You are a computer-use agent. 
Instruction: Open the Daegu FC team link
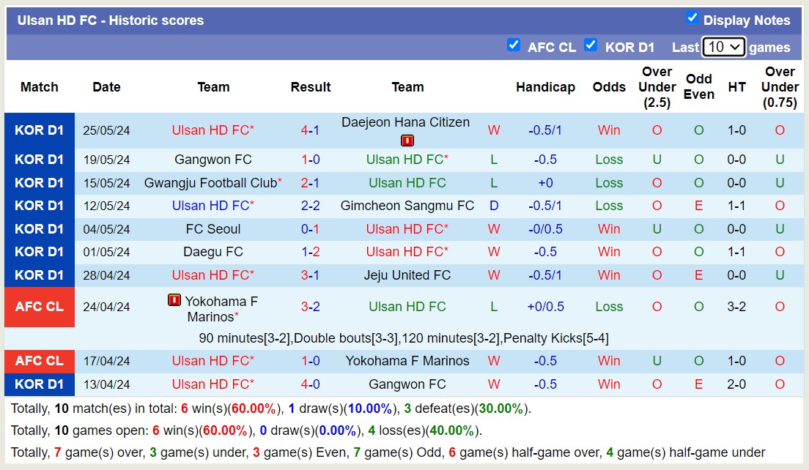[x=213, y=252]
